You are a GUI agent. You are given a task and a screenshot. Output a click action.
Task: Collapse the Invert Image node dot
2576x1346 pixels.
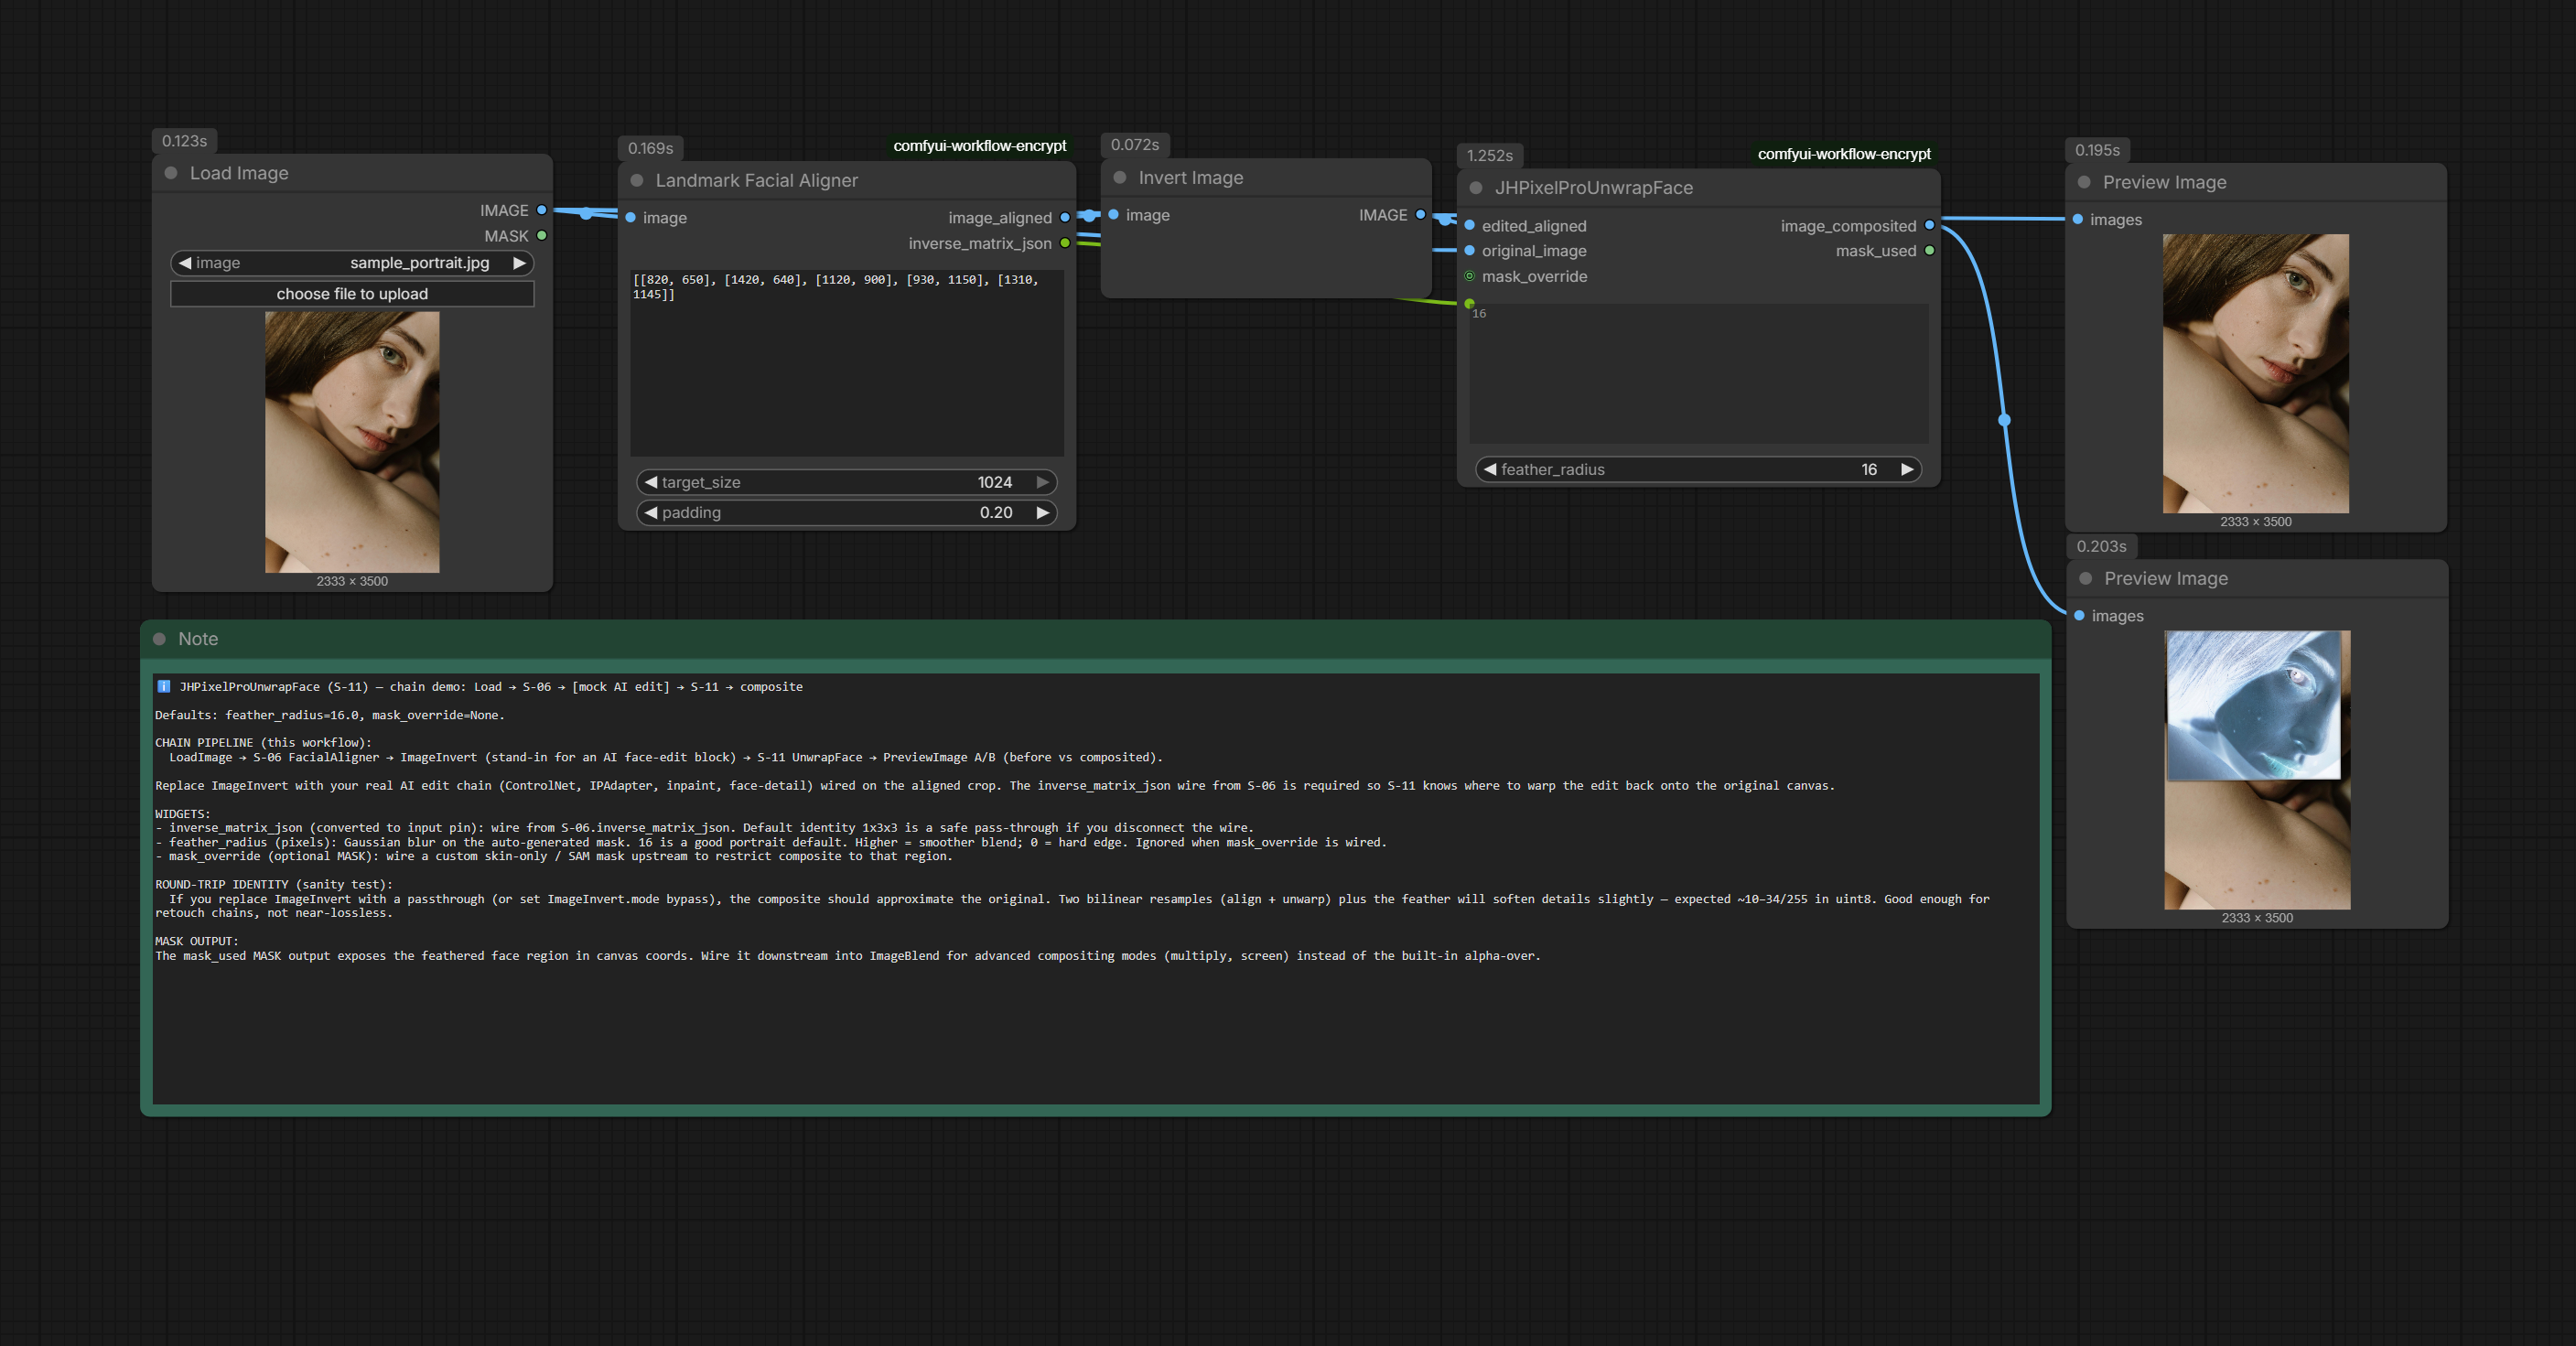[x=1120, y=177]
